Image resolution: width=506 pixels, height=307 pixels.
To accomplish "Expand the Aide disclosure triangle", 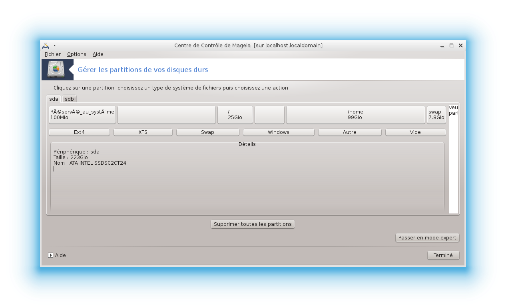I will tap(50, 255).
